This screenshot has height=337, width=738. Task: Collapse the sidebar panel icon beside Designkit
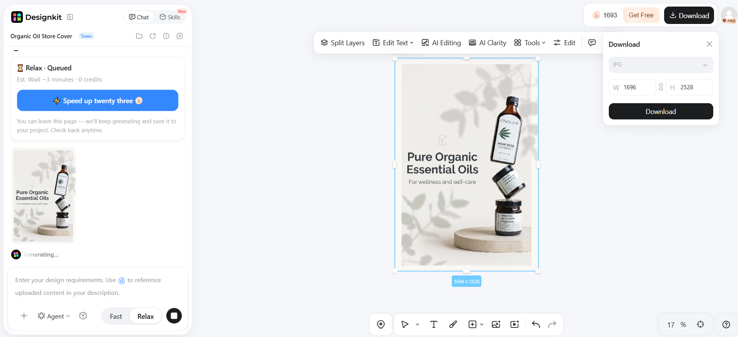(70, 17)
